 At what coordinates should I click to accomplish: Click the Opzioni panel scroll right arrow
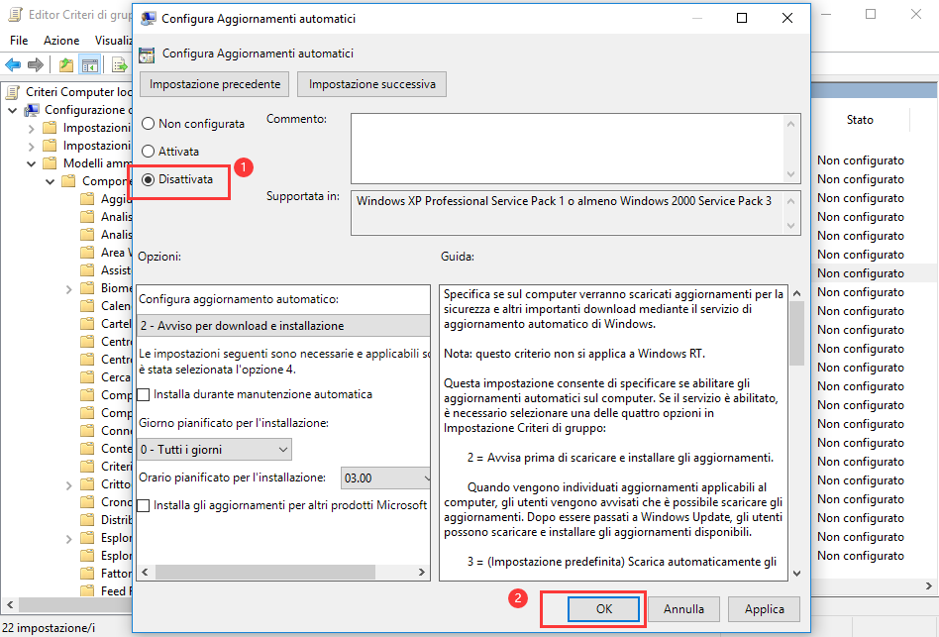coord(422,573)
